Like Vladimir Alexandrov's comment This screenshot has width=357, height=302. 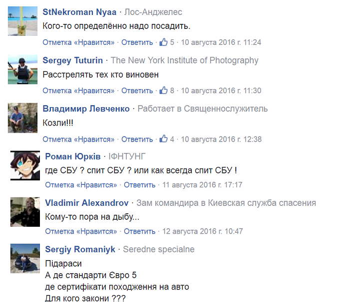click(81, 231)
